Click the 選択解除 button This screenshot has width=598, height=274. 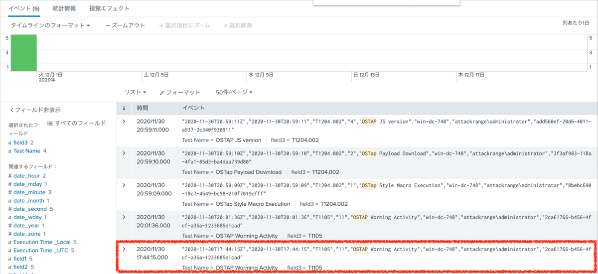[x=238, y=25]
